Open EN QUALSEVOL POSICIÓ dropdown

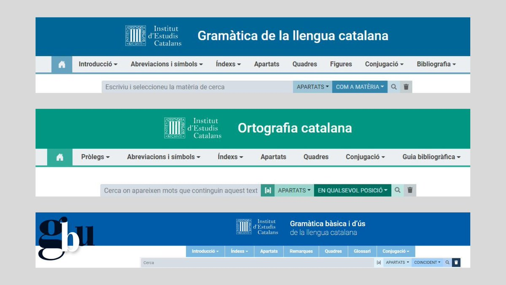353,190
